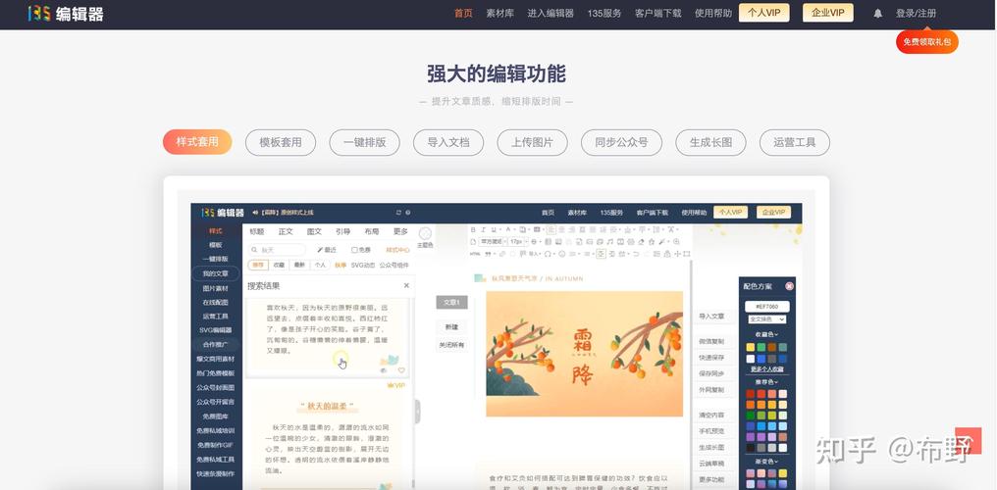Image resolution: width=997 pixels, height=490 pixels.
Task: Click the 霜降 autumn banner image in editor
Action: [584, 354]
